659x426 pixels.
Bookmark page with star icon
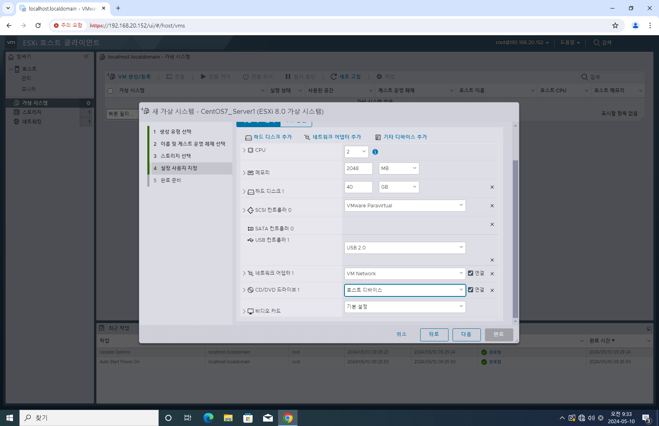click(615, 26)
